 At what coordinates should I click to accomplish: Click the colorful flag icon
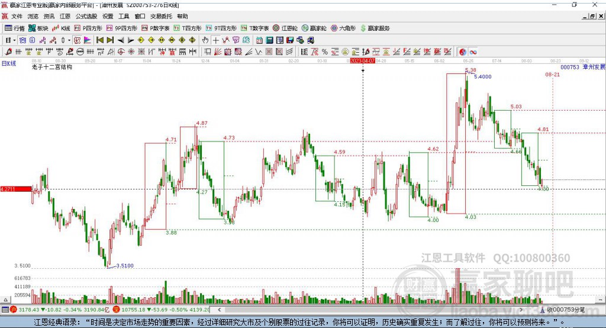[88, 40]
